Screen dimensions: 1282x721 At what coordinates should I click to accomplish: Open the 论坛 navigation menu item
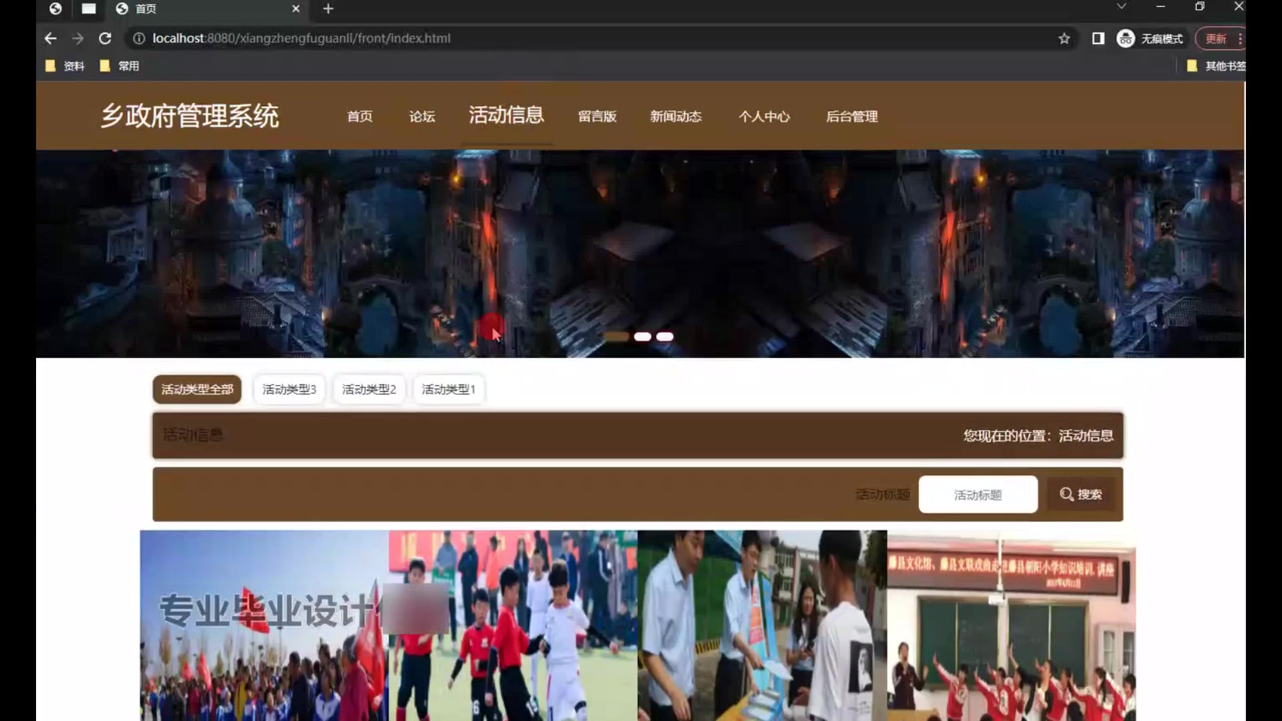422,117
